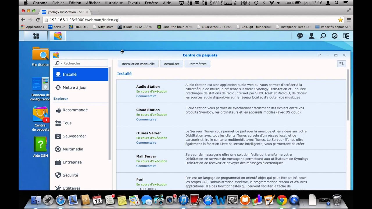Image resolution: width=372 pixels, height=209 pixels.
Task: Open the Importés depuis Safari bookmarks folder
Action: [x=333, y=27]
